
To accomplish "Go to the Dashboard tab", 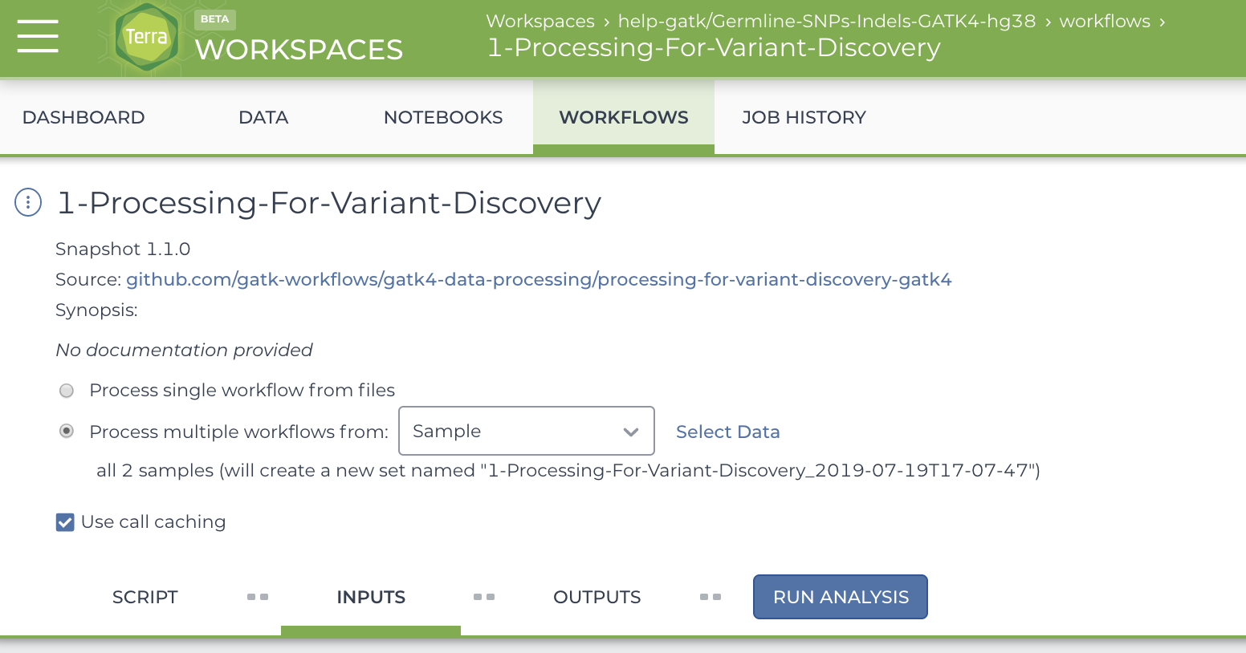I will (x=83, y=117).
